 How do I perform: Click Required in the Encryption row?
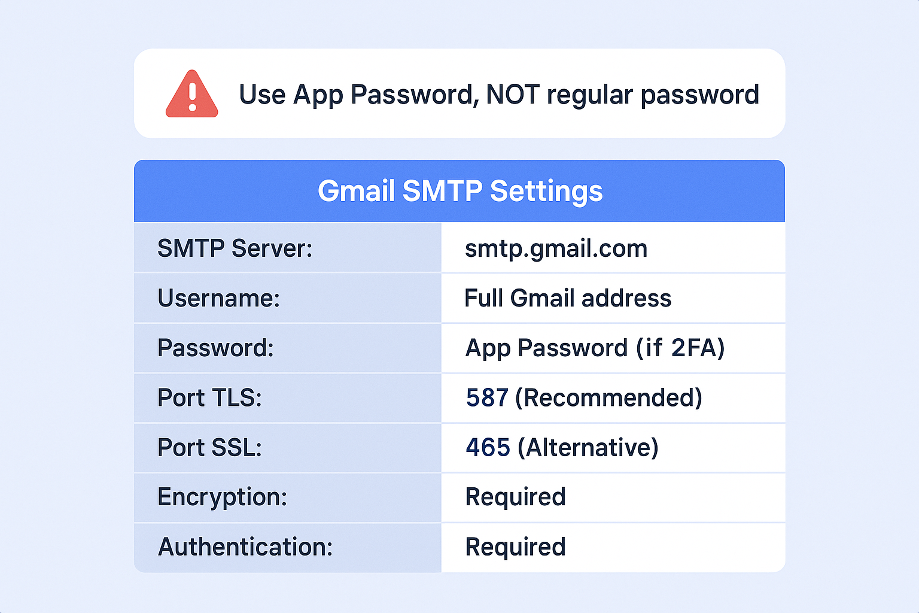click(x=515, y=497)
